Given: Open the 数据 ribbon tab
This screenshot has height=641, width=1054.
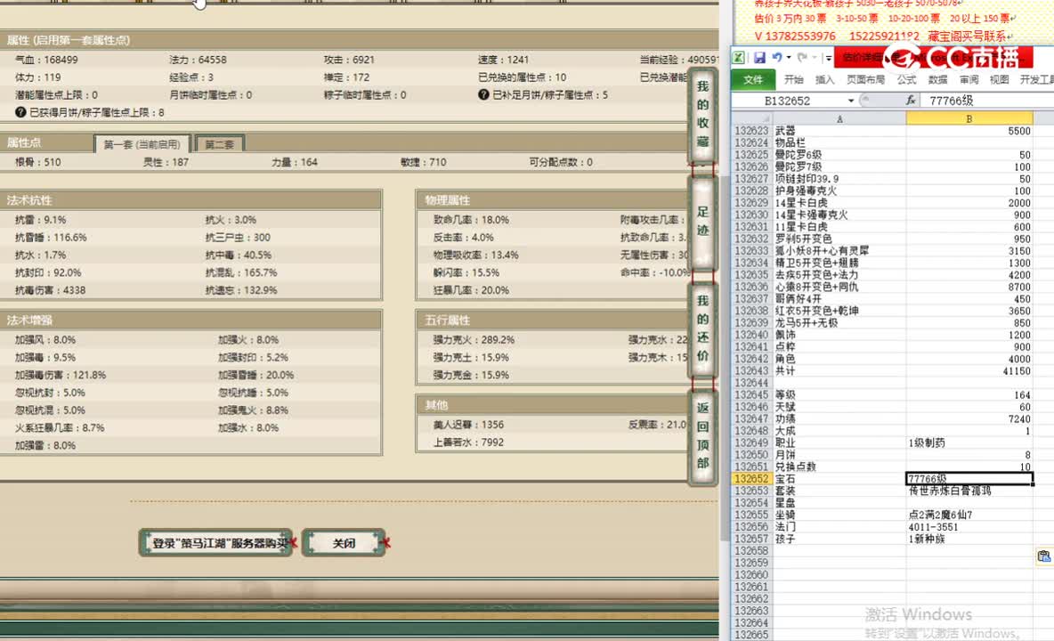Looking at the screenshot, I should (x=937, y=79).
